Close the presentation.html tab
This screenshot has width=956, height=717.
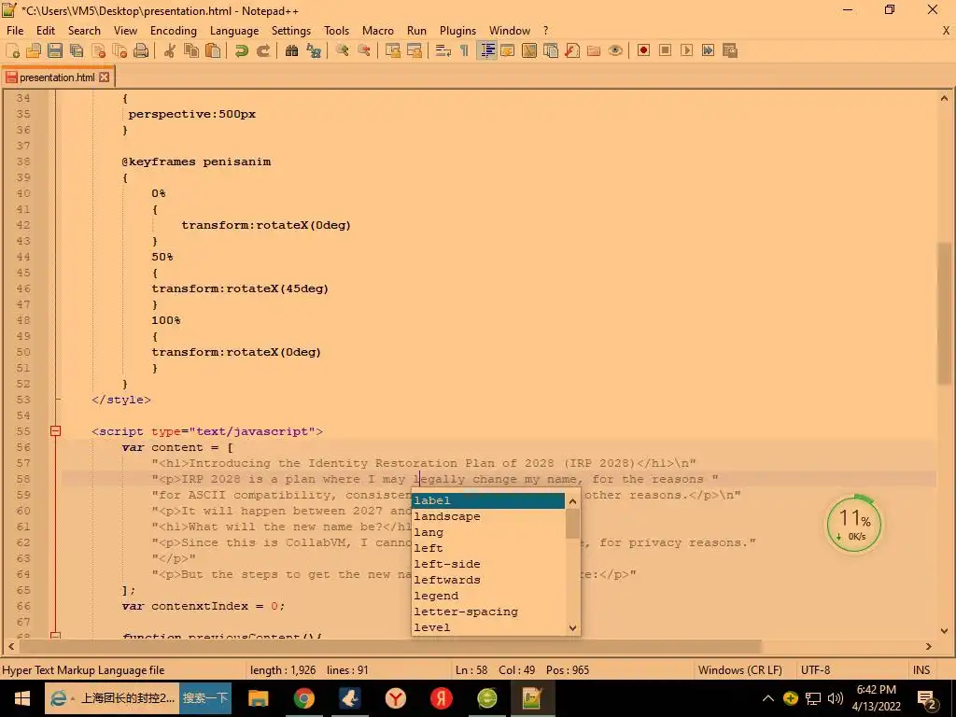105,77
